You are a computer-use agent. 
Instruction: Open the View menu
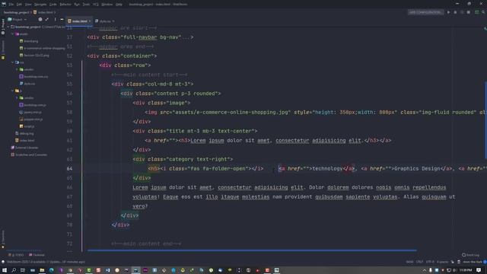click(28, 5)
